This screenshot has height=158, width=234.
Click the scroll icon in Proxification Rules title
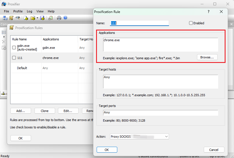[12, 28]
